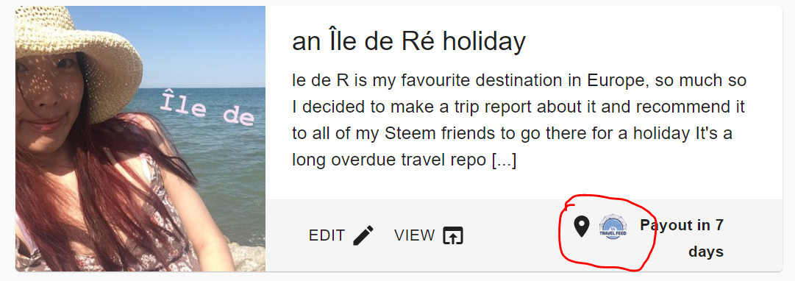Click empty grey footer space between VIEW and pin
This screenshot has width=795, height=281.
[x=515, y=235]
